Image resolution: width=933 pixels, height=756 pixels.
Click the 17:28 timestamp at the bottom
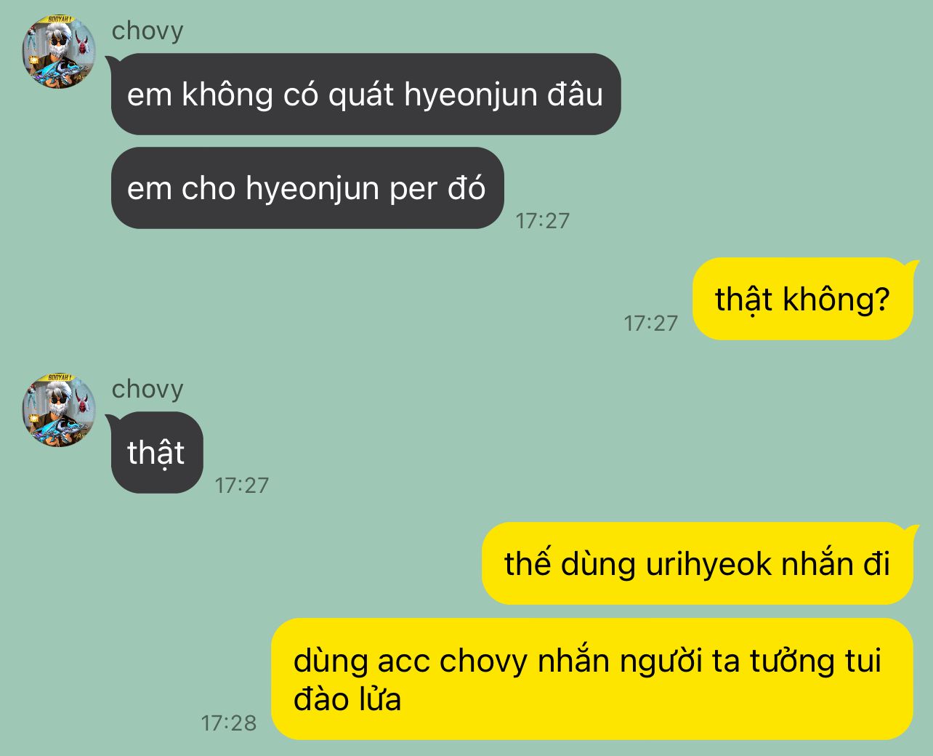[229, 723]
